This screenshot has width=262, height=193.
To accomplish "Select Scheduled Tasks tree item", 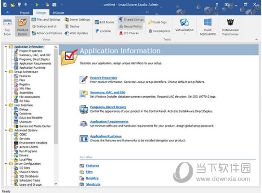I will tap(29, 180).
